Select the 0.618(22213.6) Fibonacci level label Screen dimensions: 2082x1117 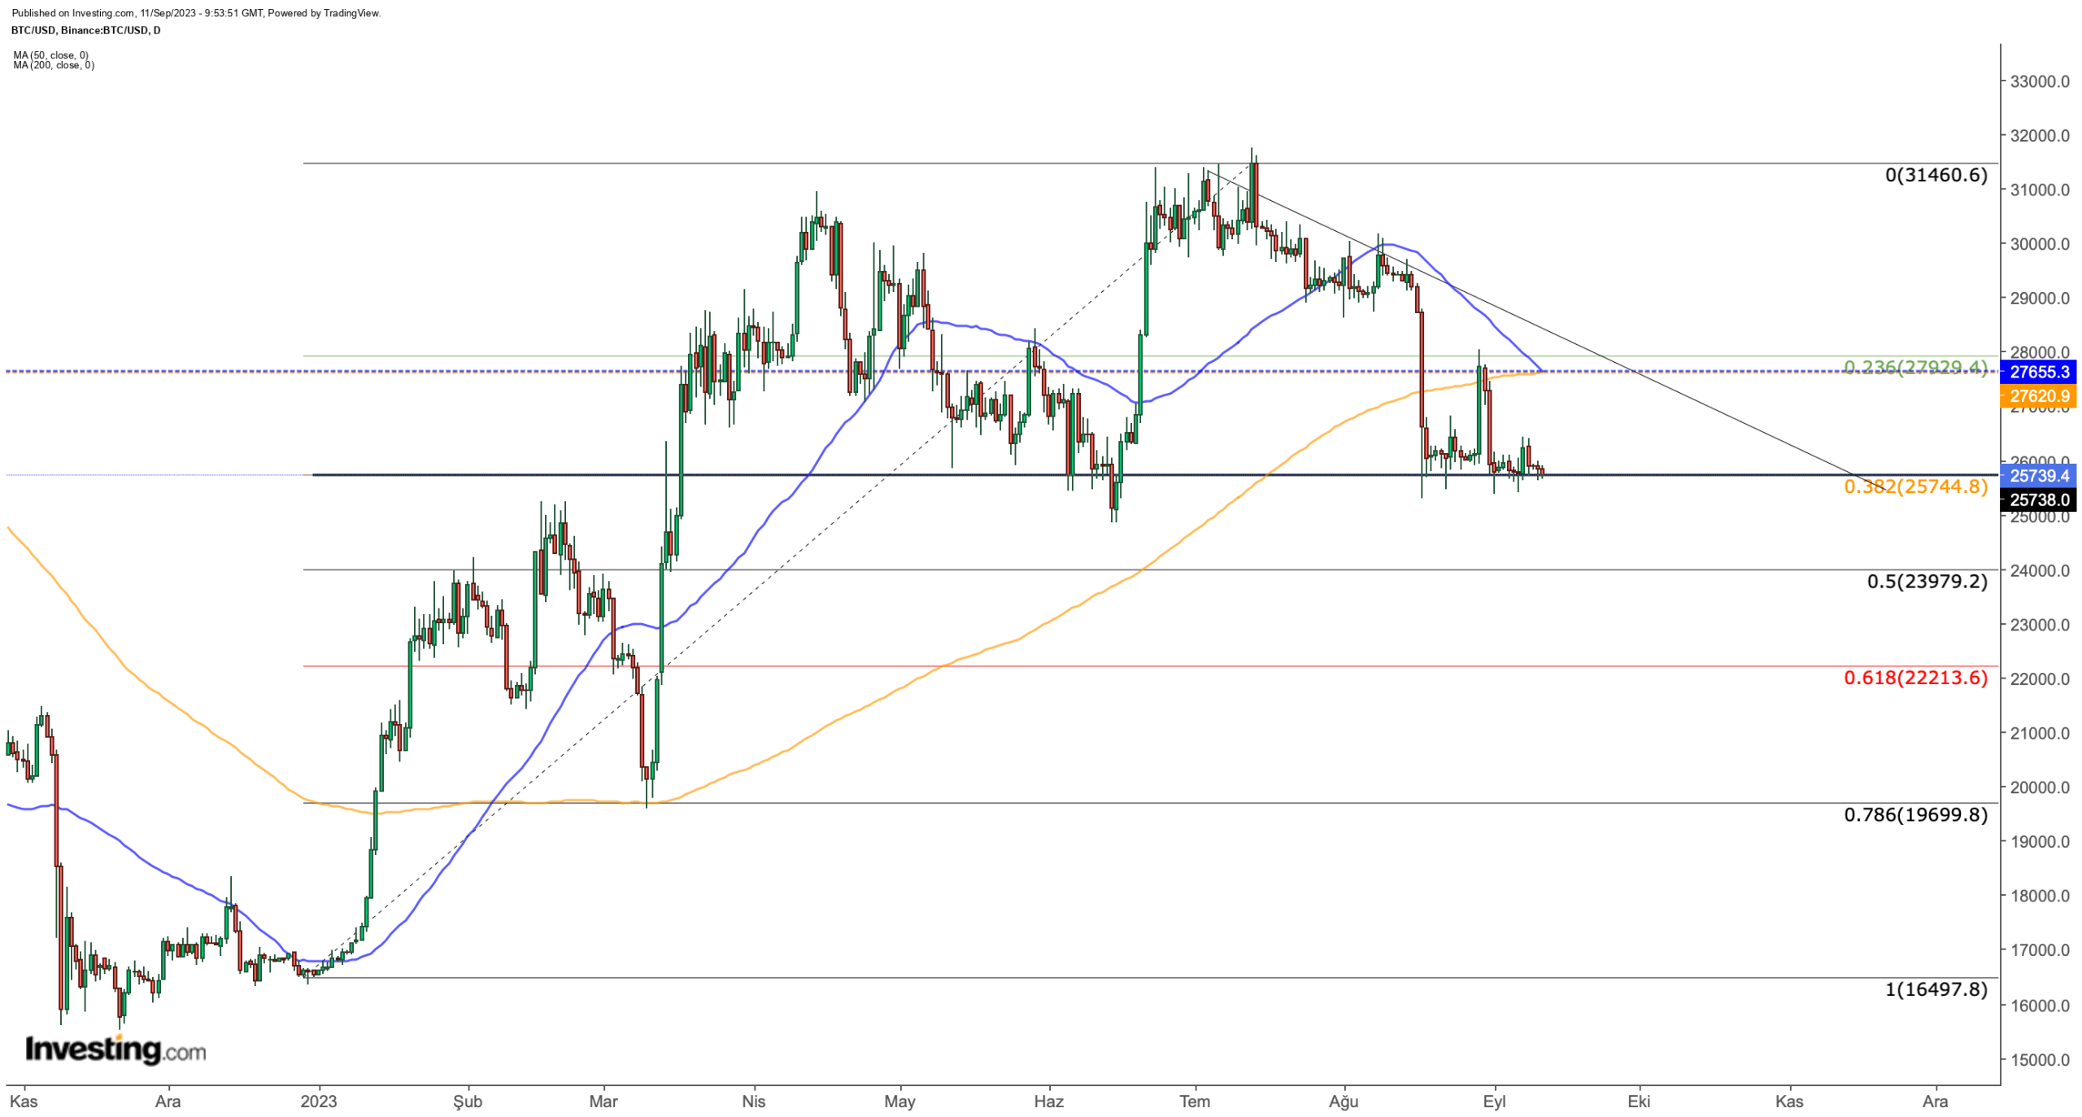click(1914, 677)
